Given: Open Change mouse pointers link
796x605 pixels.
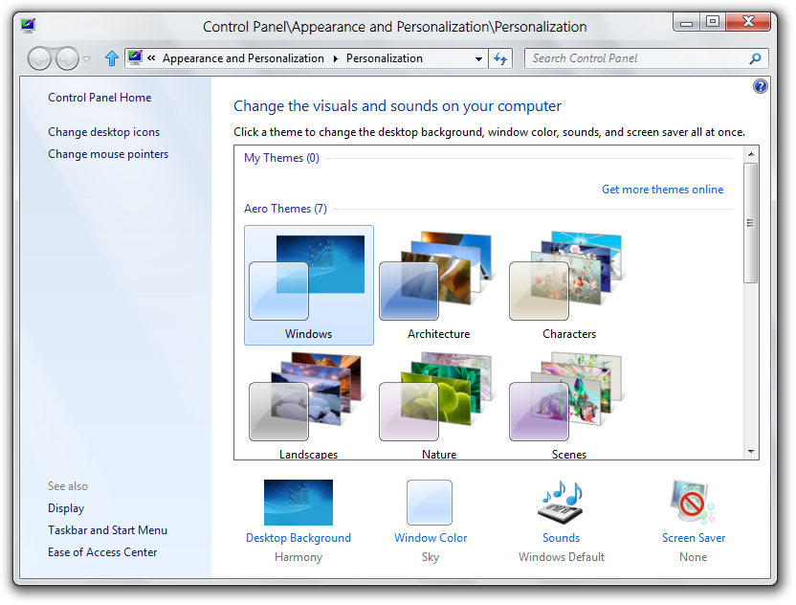Looking at the screenshot, I should [108, 154].
